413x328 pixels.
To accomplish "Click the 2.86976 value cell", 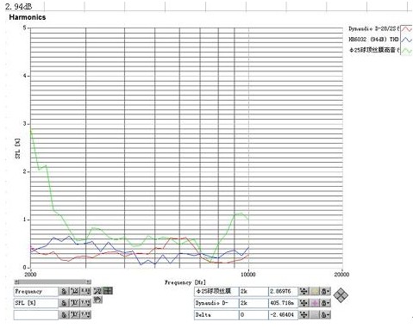I will click(283, 291).
